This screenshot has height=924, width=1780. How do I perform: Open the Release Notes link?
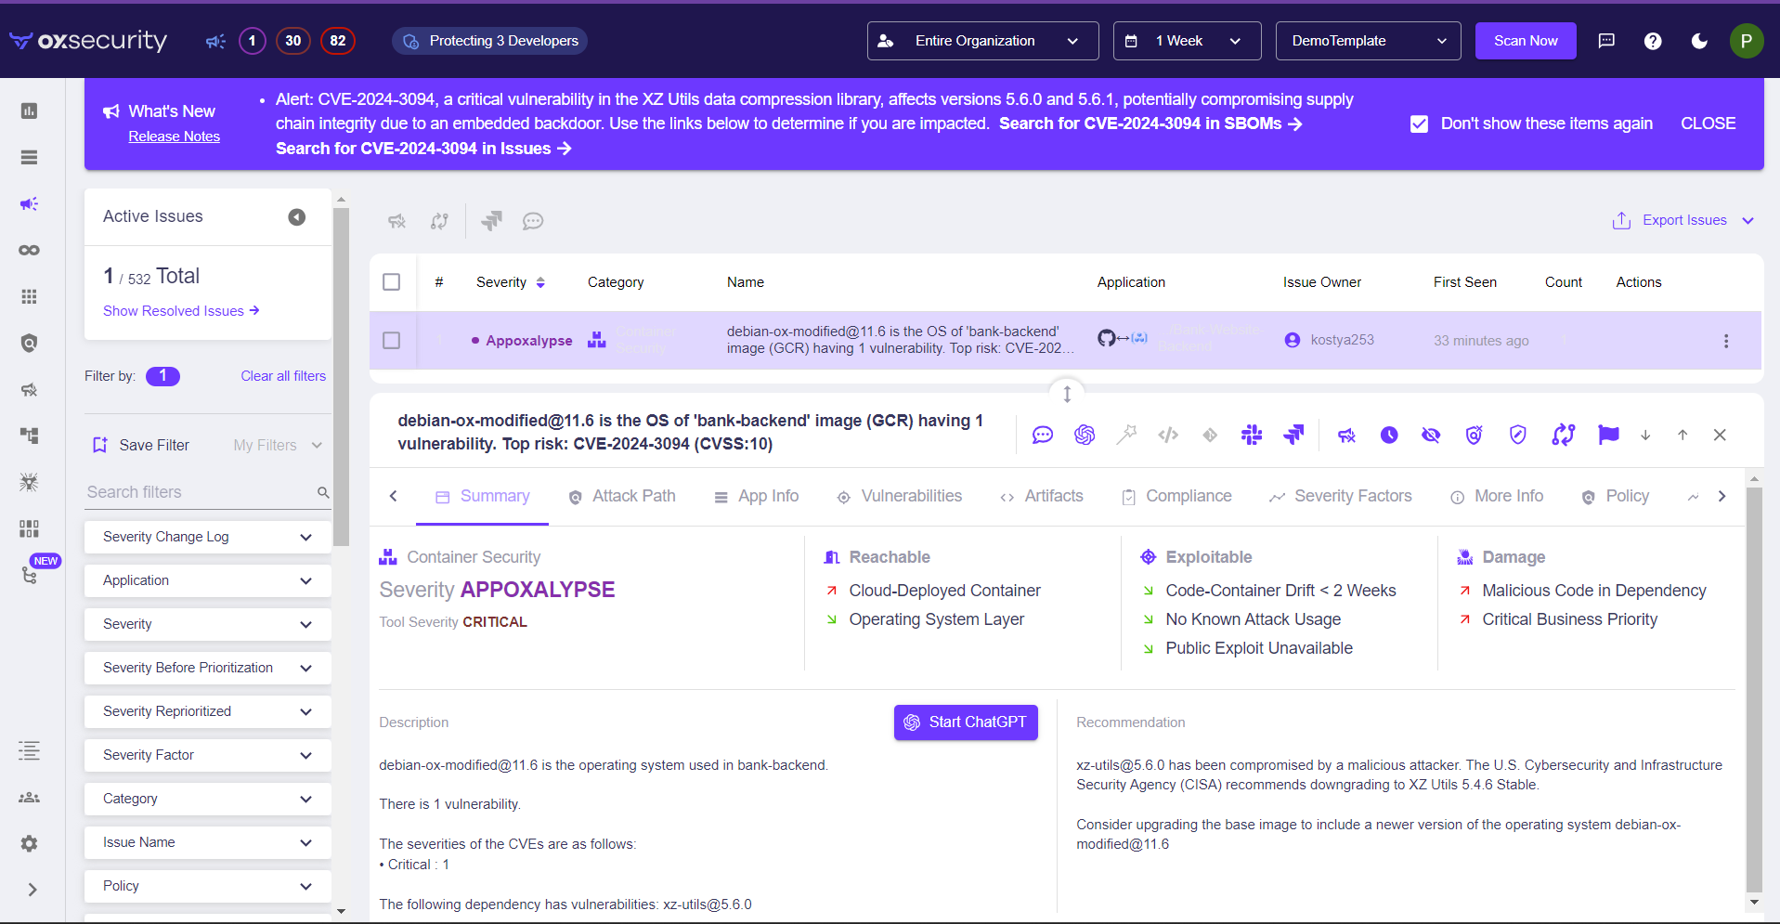(x=175, y=136)
